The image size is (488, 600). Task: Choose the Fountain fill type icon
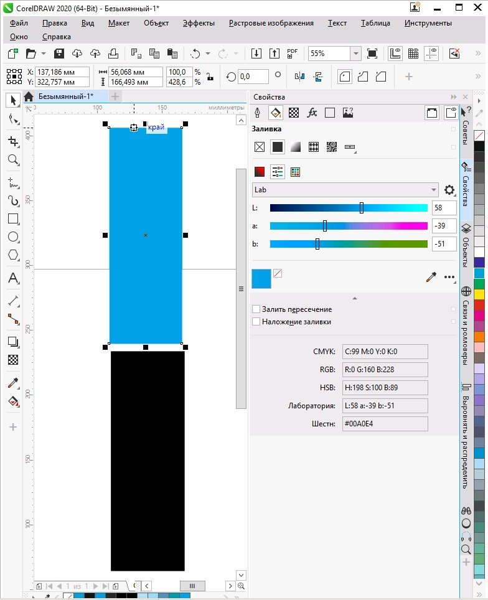(296, 147)
